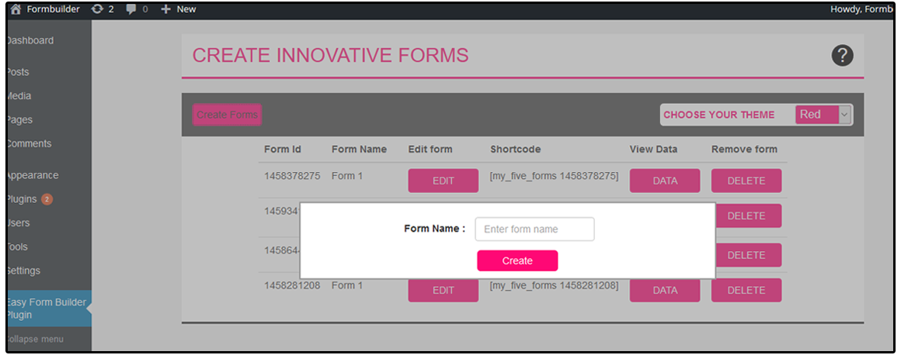901x355 pixels.
Task: Collapse the sidebar menu
Action: tap(34, 339)
